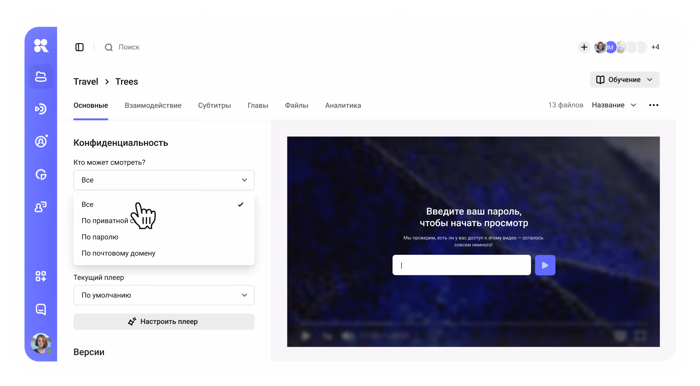
Task: Click the 'Настроить плеер' button
Action: point(164,322)
